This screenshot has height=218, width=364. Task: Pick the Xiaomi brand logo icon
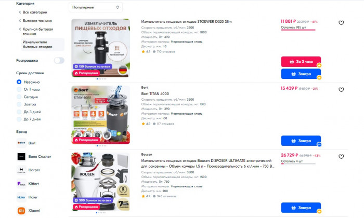[21, 211]
